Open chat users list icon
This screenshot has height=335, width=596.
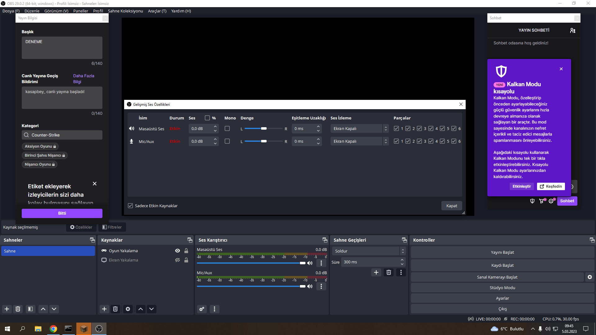click(x=573, y=30)
